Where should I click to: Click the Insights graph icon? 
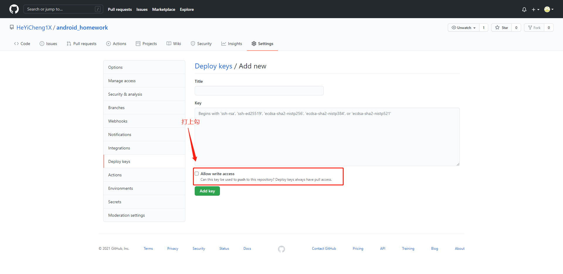pyautogui.click(x=224, y=44)
